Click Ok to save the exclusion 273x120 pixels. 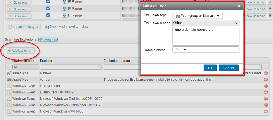210,68
